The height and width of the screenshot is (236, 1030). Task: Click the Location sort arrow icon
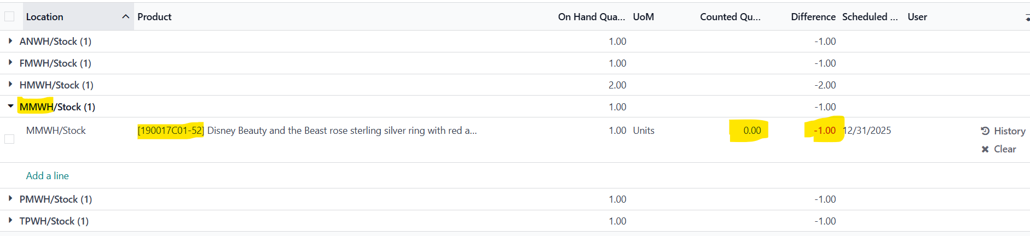coord(125,17)
